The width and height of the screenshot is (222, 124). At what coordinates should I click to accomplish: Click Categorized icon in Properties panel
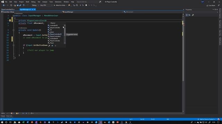point(187,15)
